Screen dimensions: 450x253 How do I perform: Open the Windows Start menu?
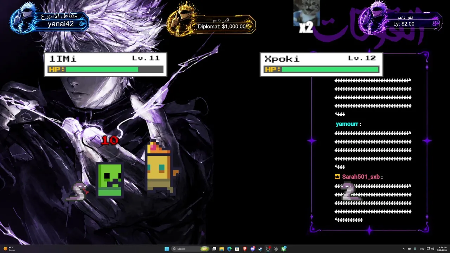[167, 249]
